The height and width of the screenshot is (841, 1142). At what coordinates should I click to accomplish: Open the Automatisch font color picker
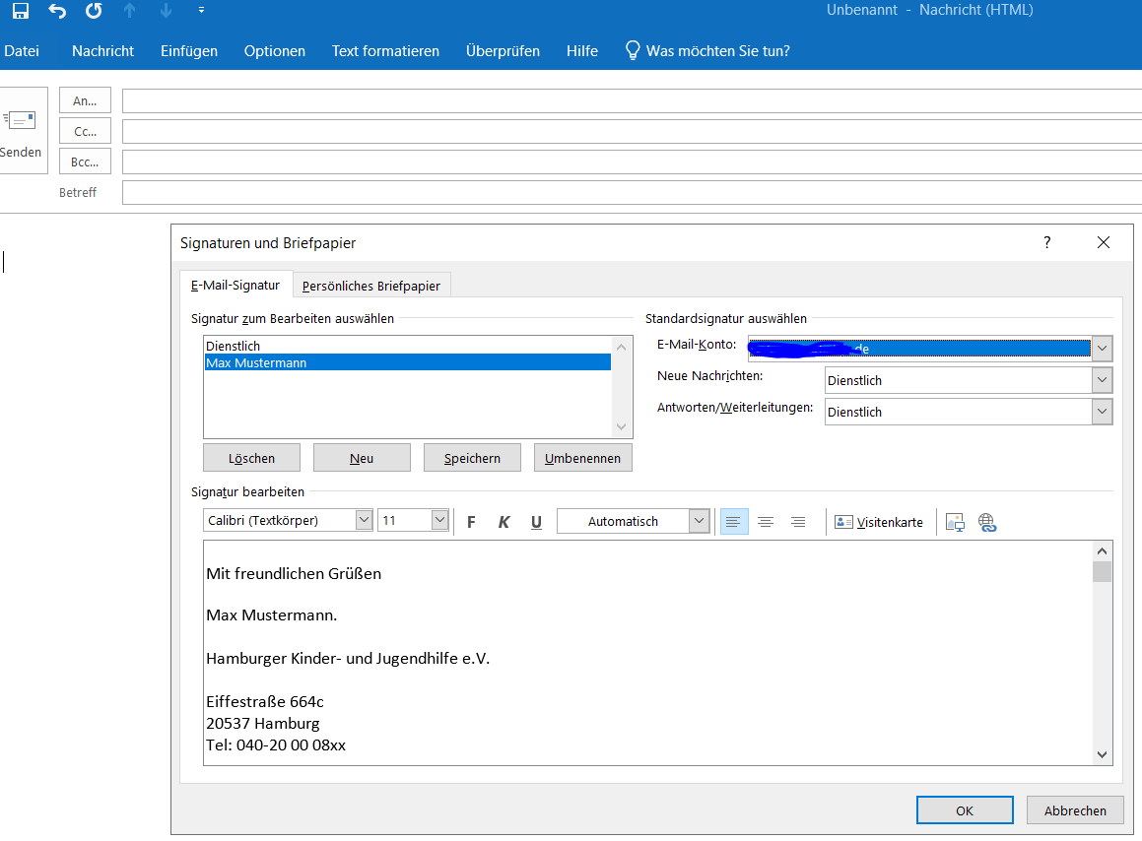tap(699, 521)
